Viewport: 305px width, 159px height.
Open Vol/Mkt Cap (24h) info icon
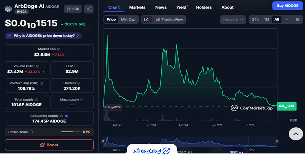pyautogui.click(x=41, y=83)
